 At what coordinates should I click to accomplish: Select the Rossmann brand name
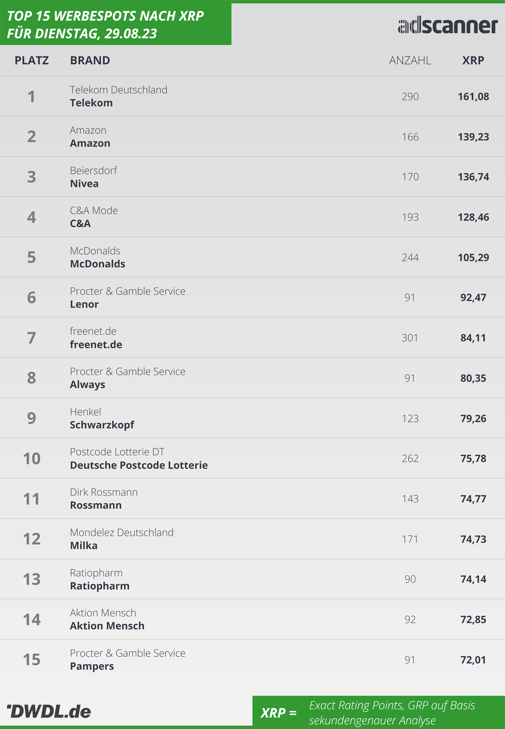(96, 505)
